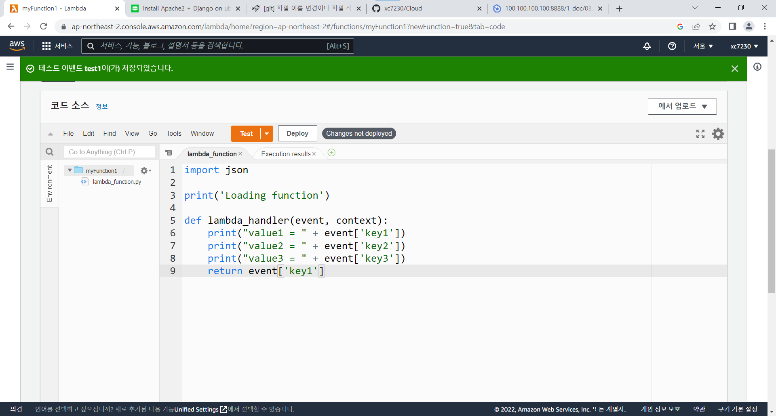Click the AWS logo home icon

pyautogui.click(x=17, y=46)
